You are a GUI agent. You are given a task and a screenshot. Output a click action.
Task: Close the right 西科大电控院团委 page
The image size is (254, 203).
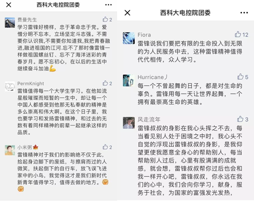127,12
